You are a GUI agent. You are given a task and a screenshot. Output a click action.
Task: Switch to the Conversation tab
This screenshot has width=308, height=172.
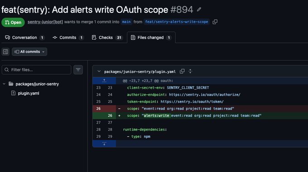pos(24,38)
